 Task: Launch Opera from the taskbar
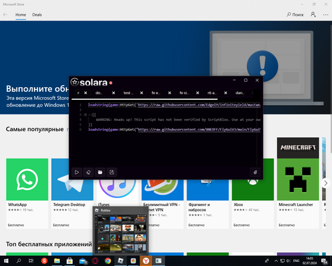pos(95,261)
